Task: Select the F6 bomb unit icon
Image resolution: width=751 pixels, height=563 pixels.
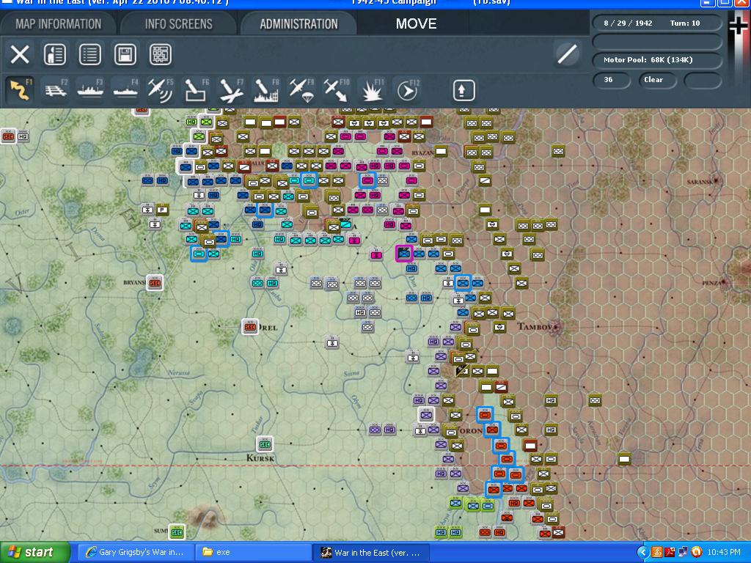Action: tap(196, 90)
